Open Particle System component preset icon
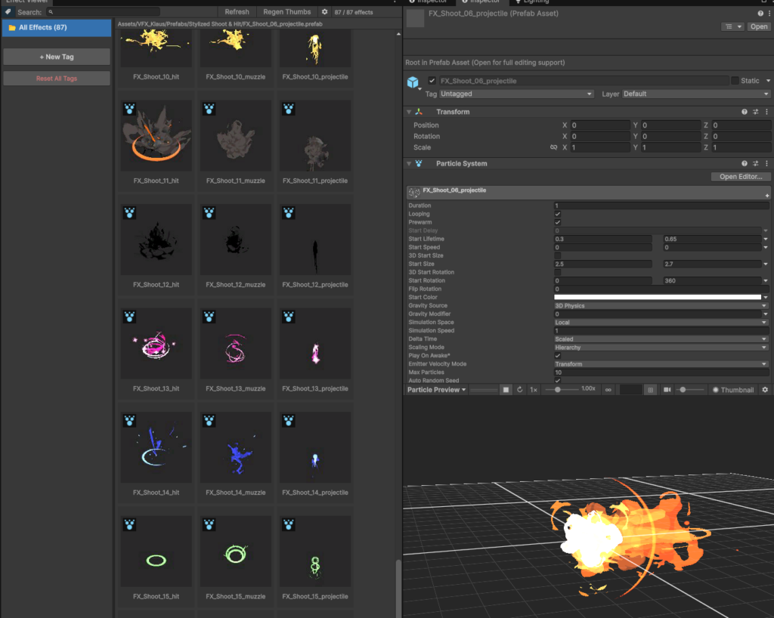Viewport: 774px width, 618px height. [x=756, y=163]
